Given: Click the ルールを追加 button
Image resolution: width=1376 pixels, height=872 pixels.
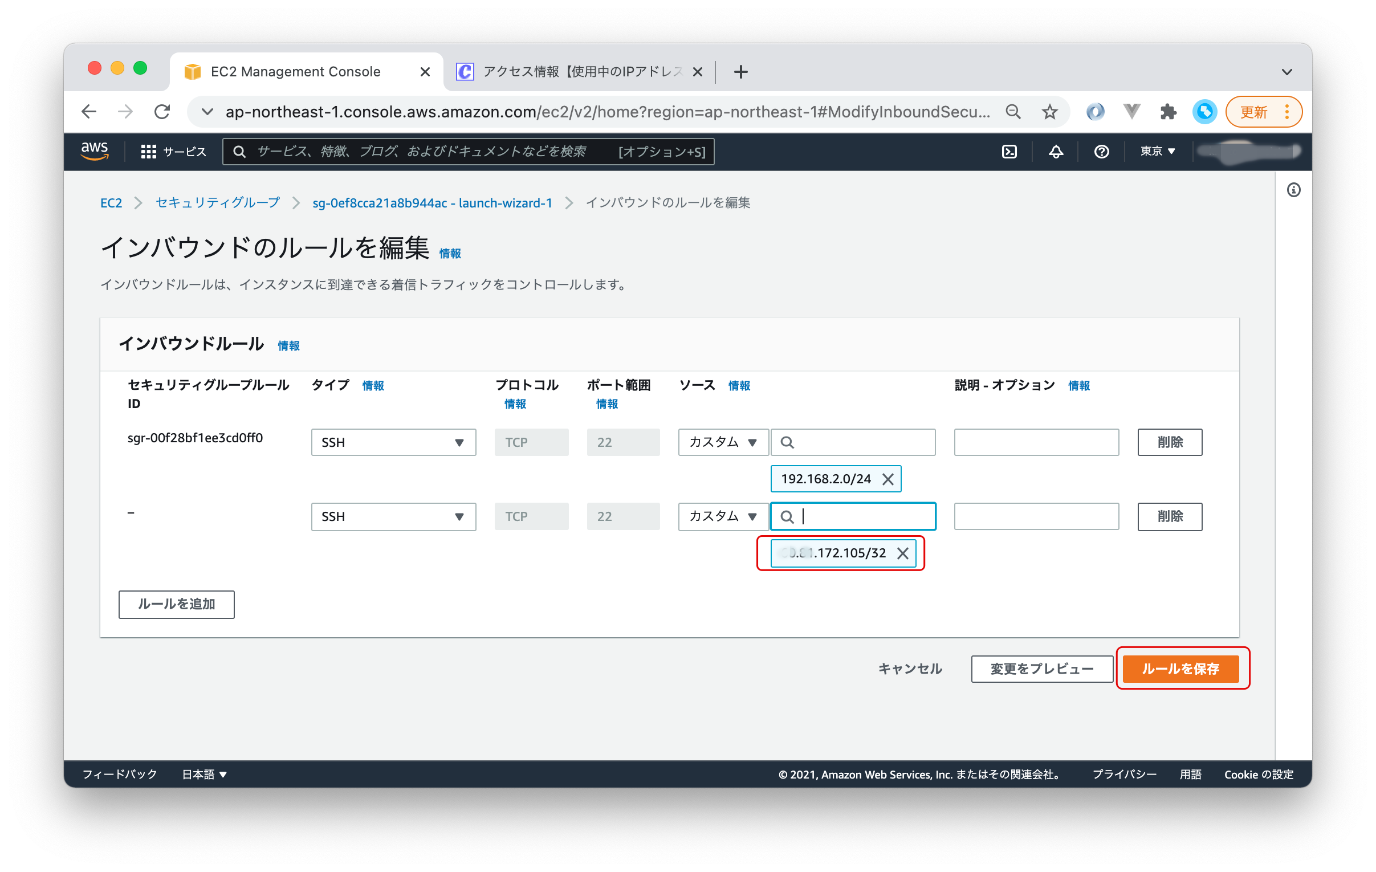Looking at the screenshot, I should point(176,604).
